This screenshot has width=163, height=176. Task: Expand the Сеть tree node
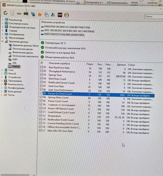2,70
